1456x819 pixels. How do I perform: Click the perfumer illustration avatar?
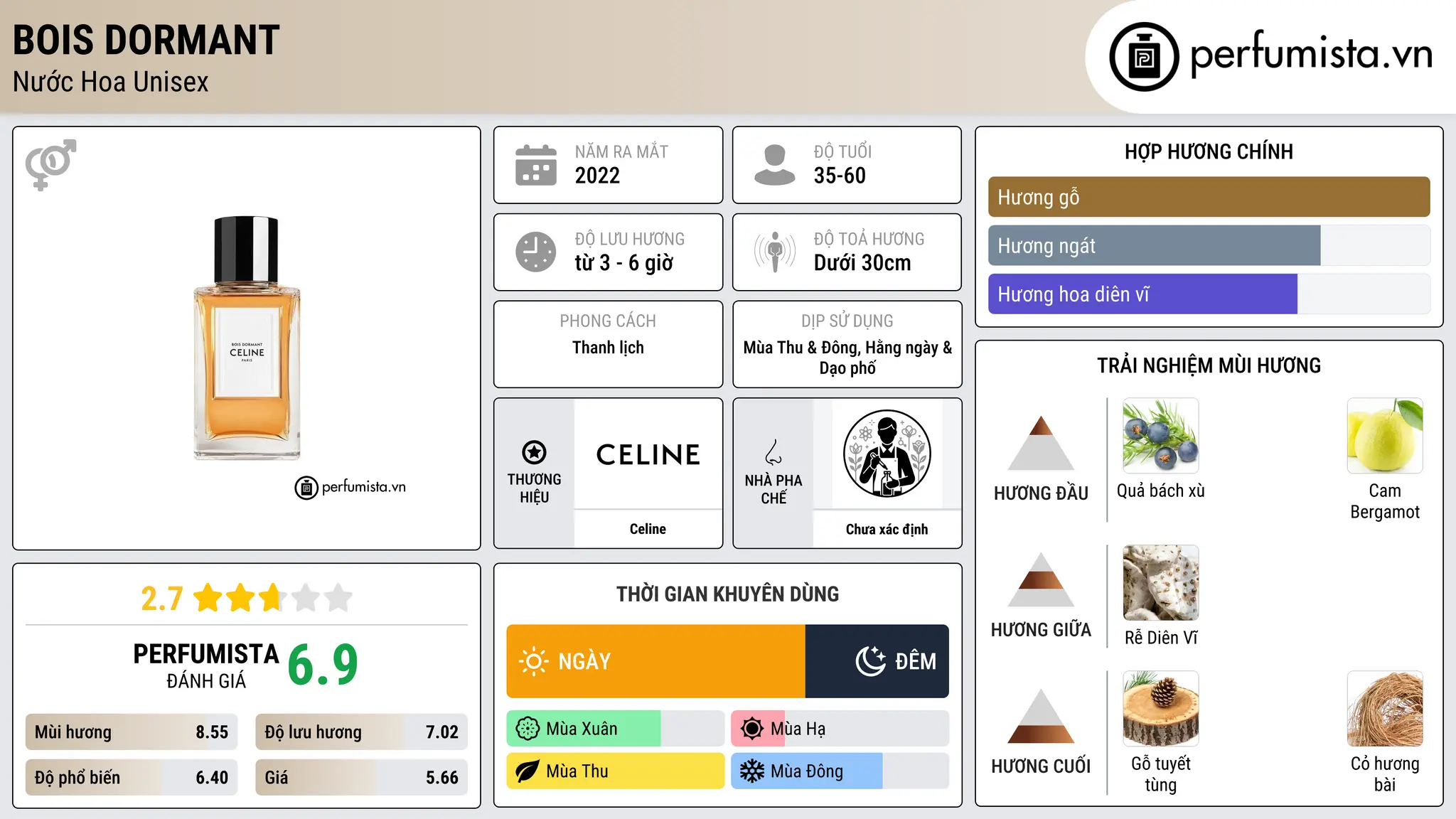pyautogui.click(x=887, y=454)
